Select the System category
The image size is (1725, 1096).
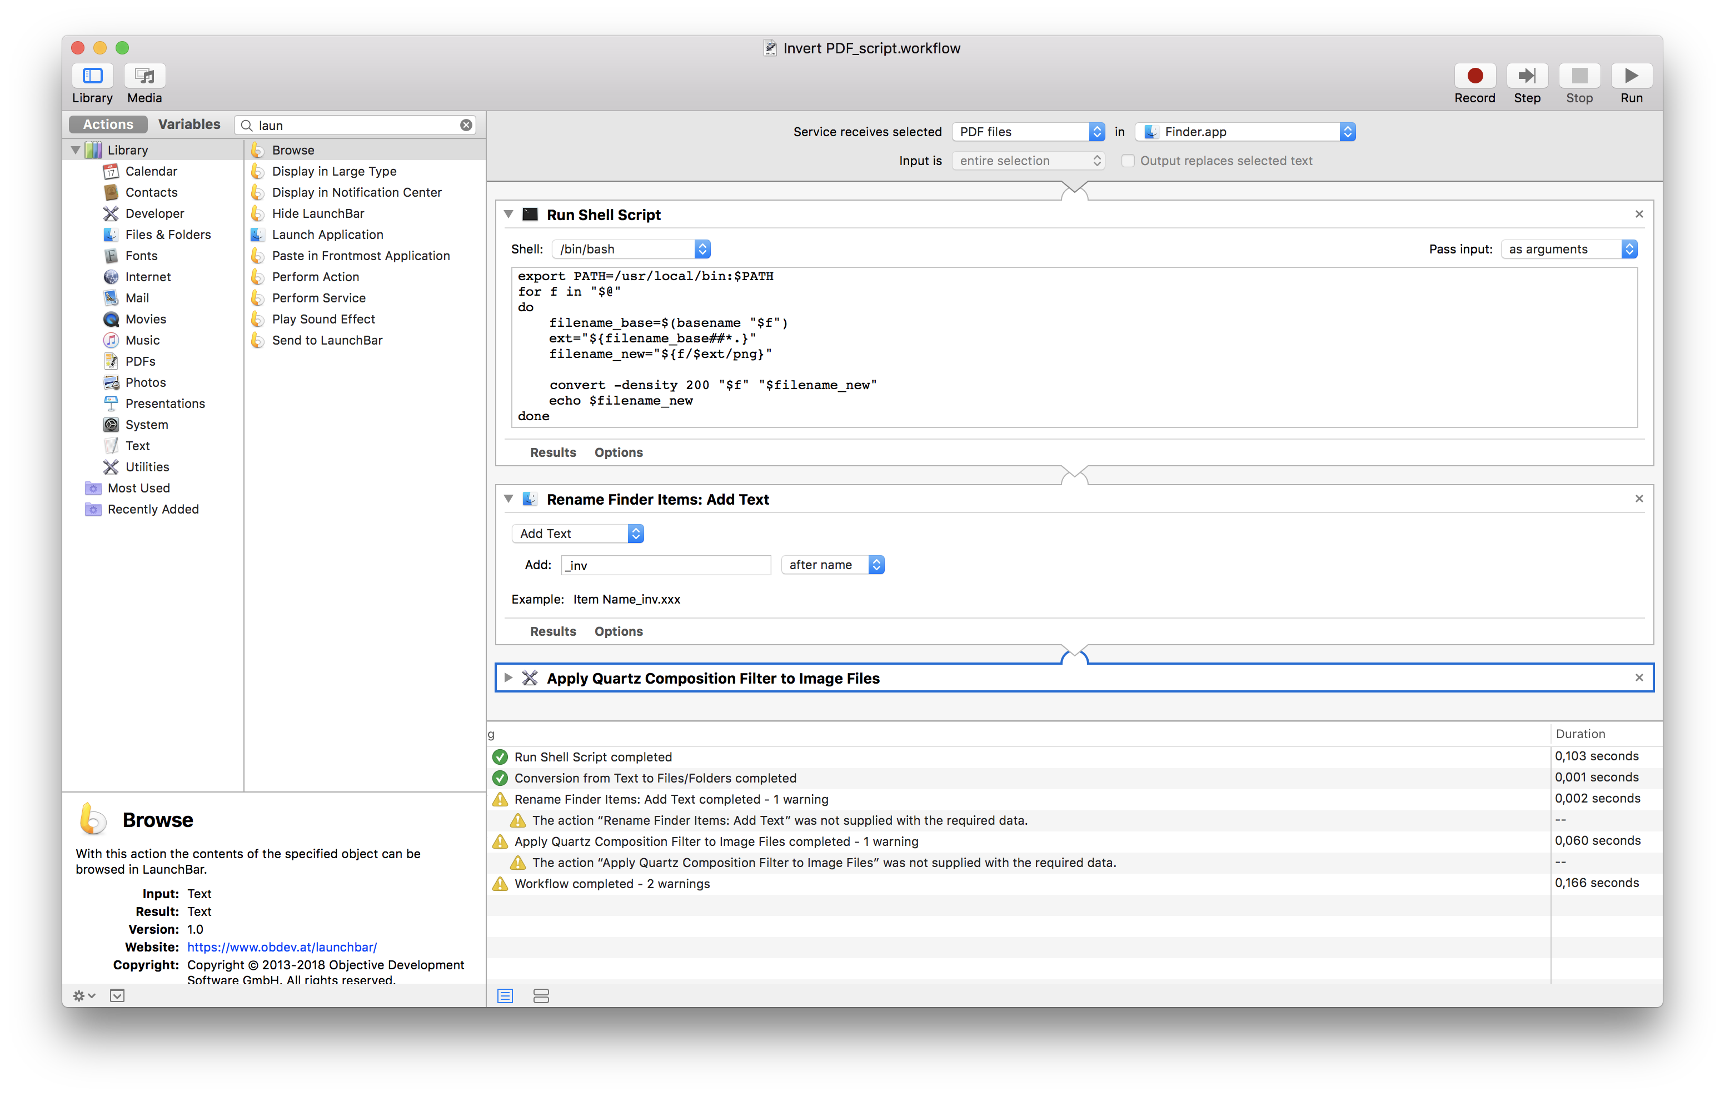click(x=146, y=425)
